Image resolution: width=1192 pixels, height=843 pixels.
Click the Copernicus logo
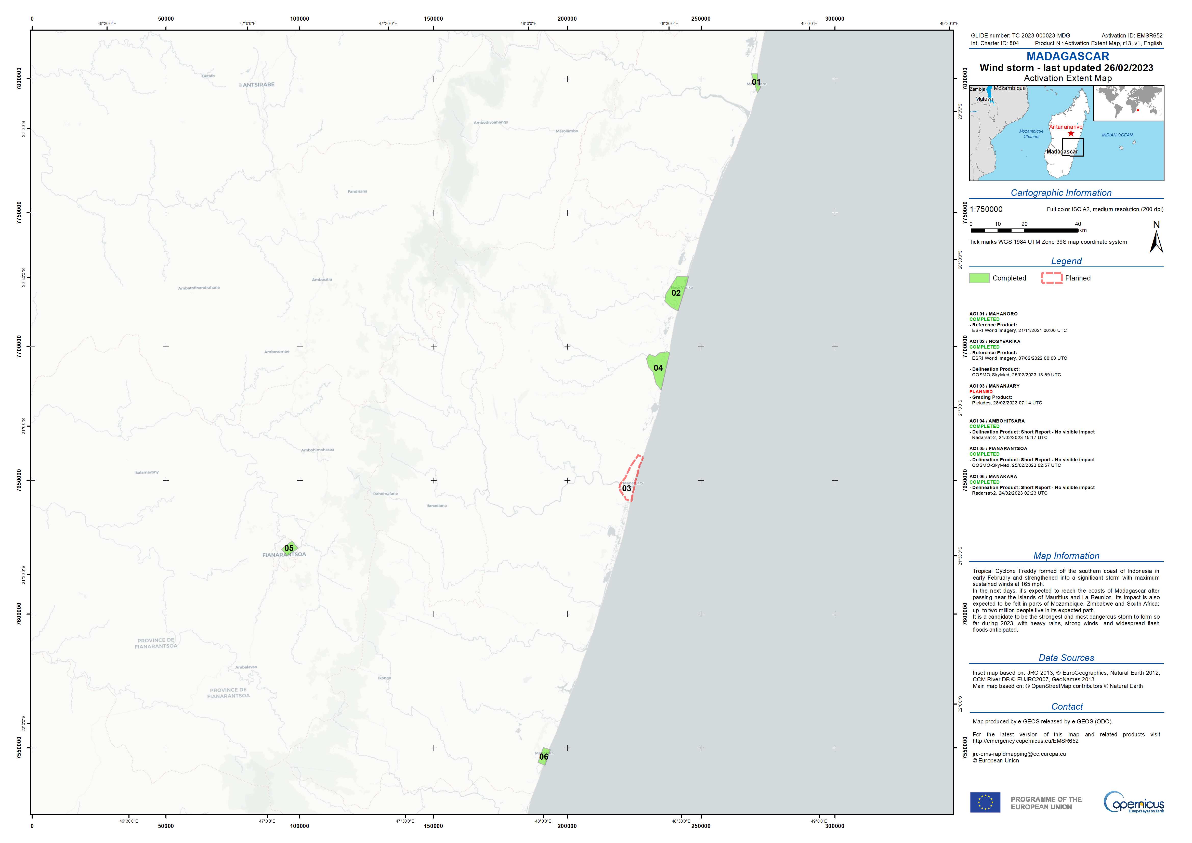coord(1133,802)
